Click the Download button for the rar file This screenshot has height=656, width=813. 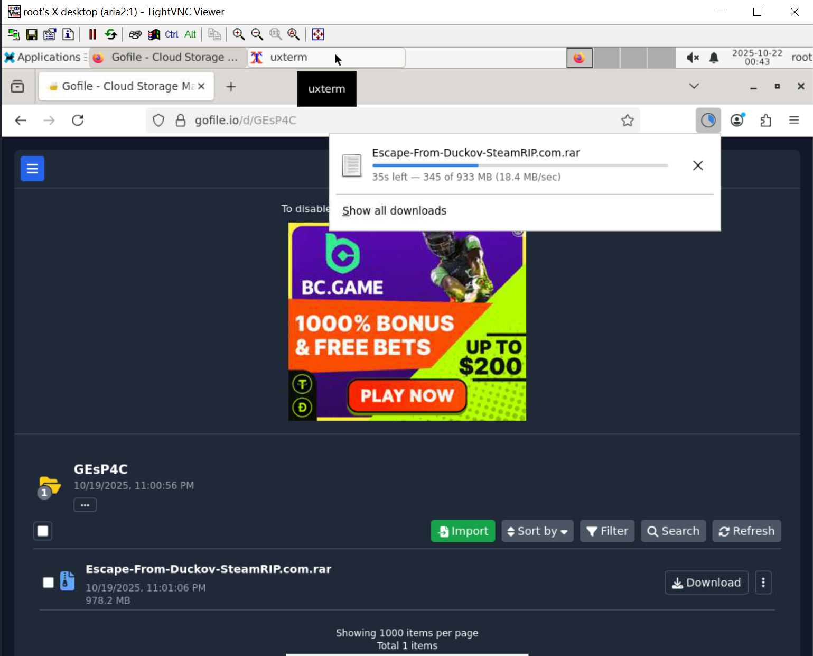pyautogui.click(x=706, y=583)
